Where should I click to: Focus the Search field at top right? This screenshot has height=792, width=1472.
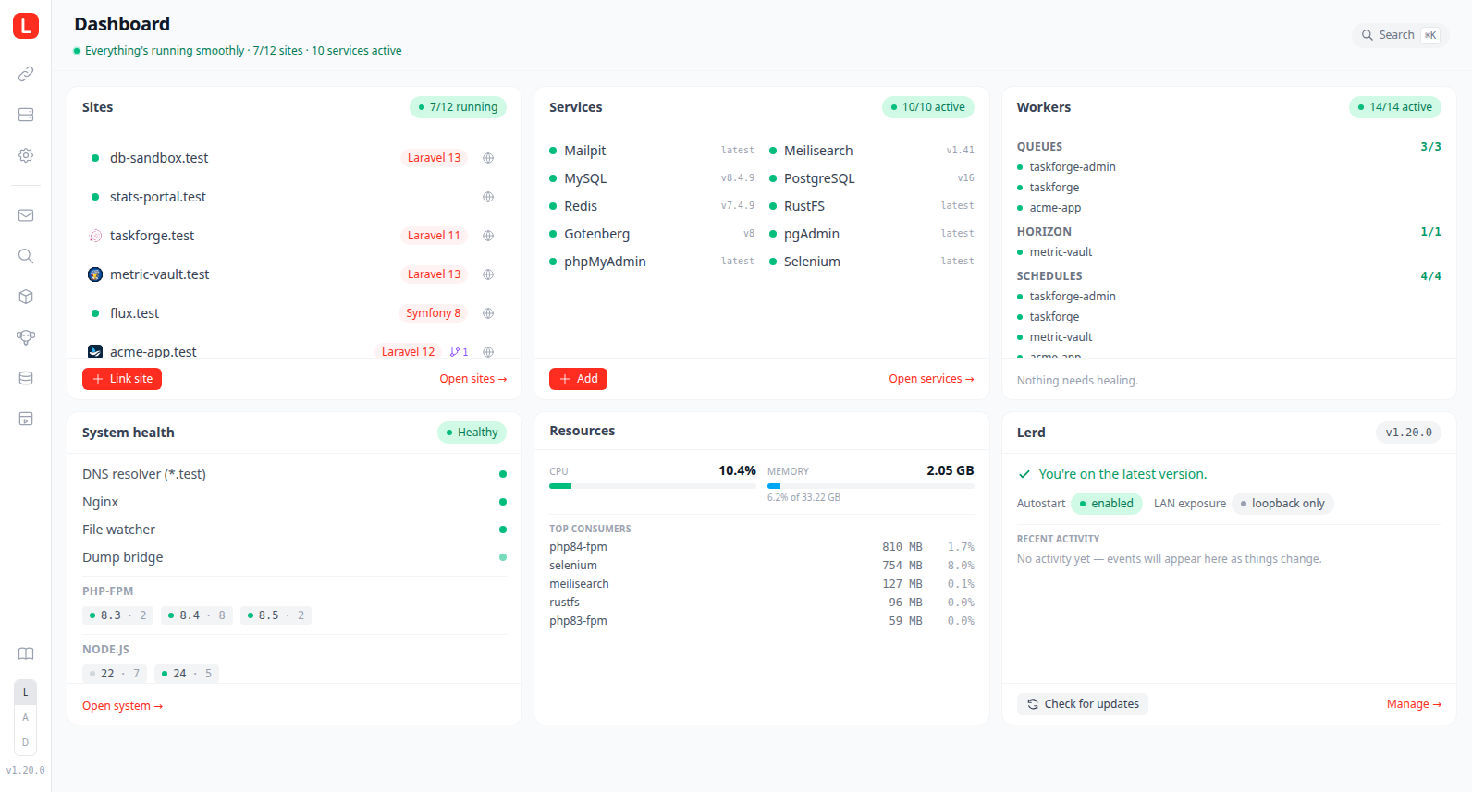click(x=1400, y=35)
